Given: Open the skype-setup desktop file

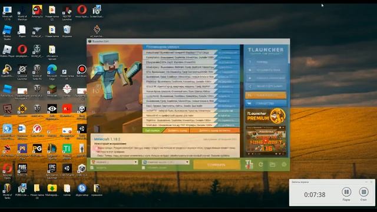Looking at the screenshot, I should click(x=82, y=190).
